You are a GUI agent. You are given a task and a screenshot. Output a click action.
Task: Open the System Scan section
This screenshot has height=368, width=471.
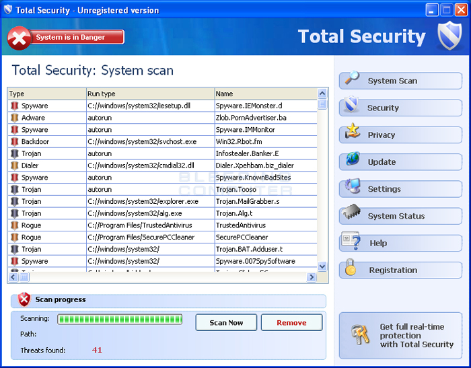tap(400, 81)
